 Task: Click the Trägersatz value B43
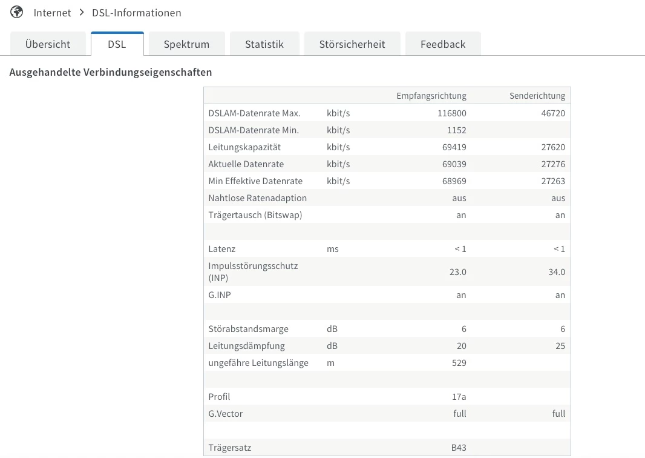458,448
